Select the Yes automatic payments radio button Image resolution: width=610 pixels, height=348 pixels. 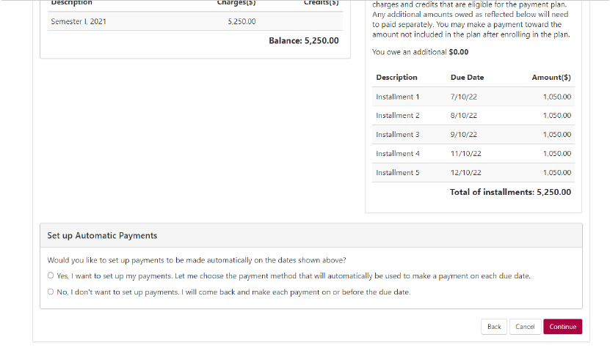tap(51, 276)
